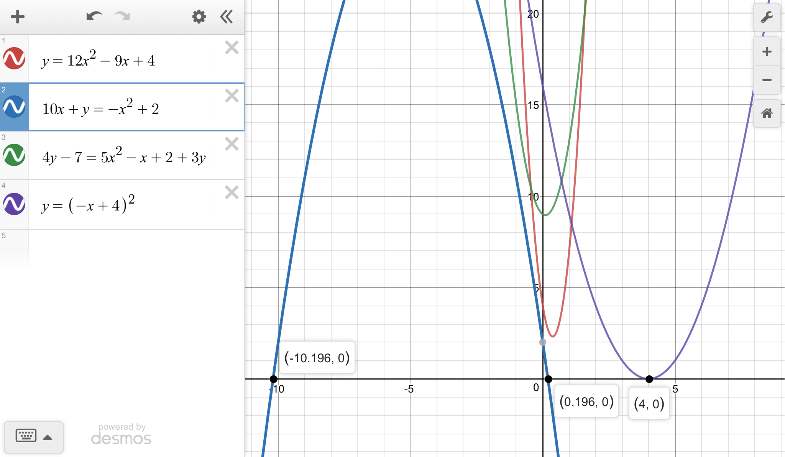Image resolution: width=785 pixels, height=457 pixels.
Task: Delete expression y = 12x² − 9x + 4
Action: [x=232, y=48]
